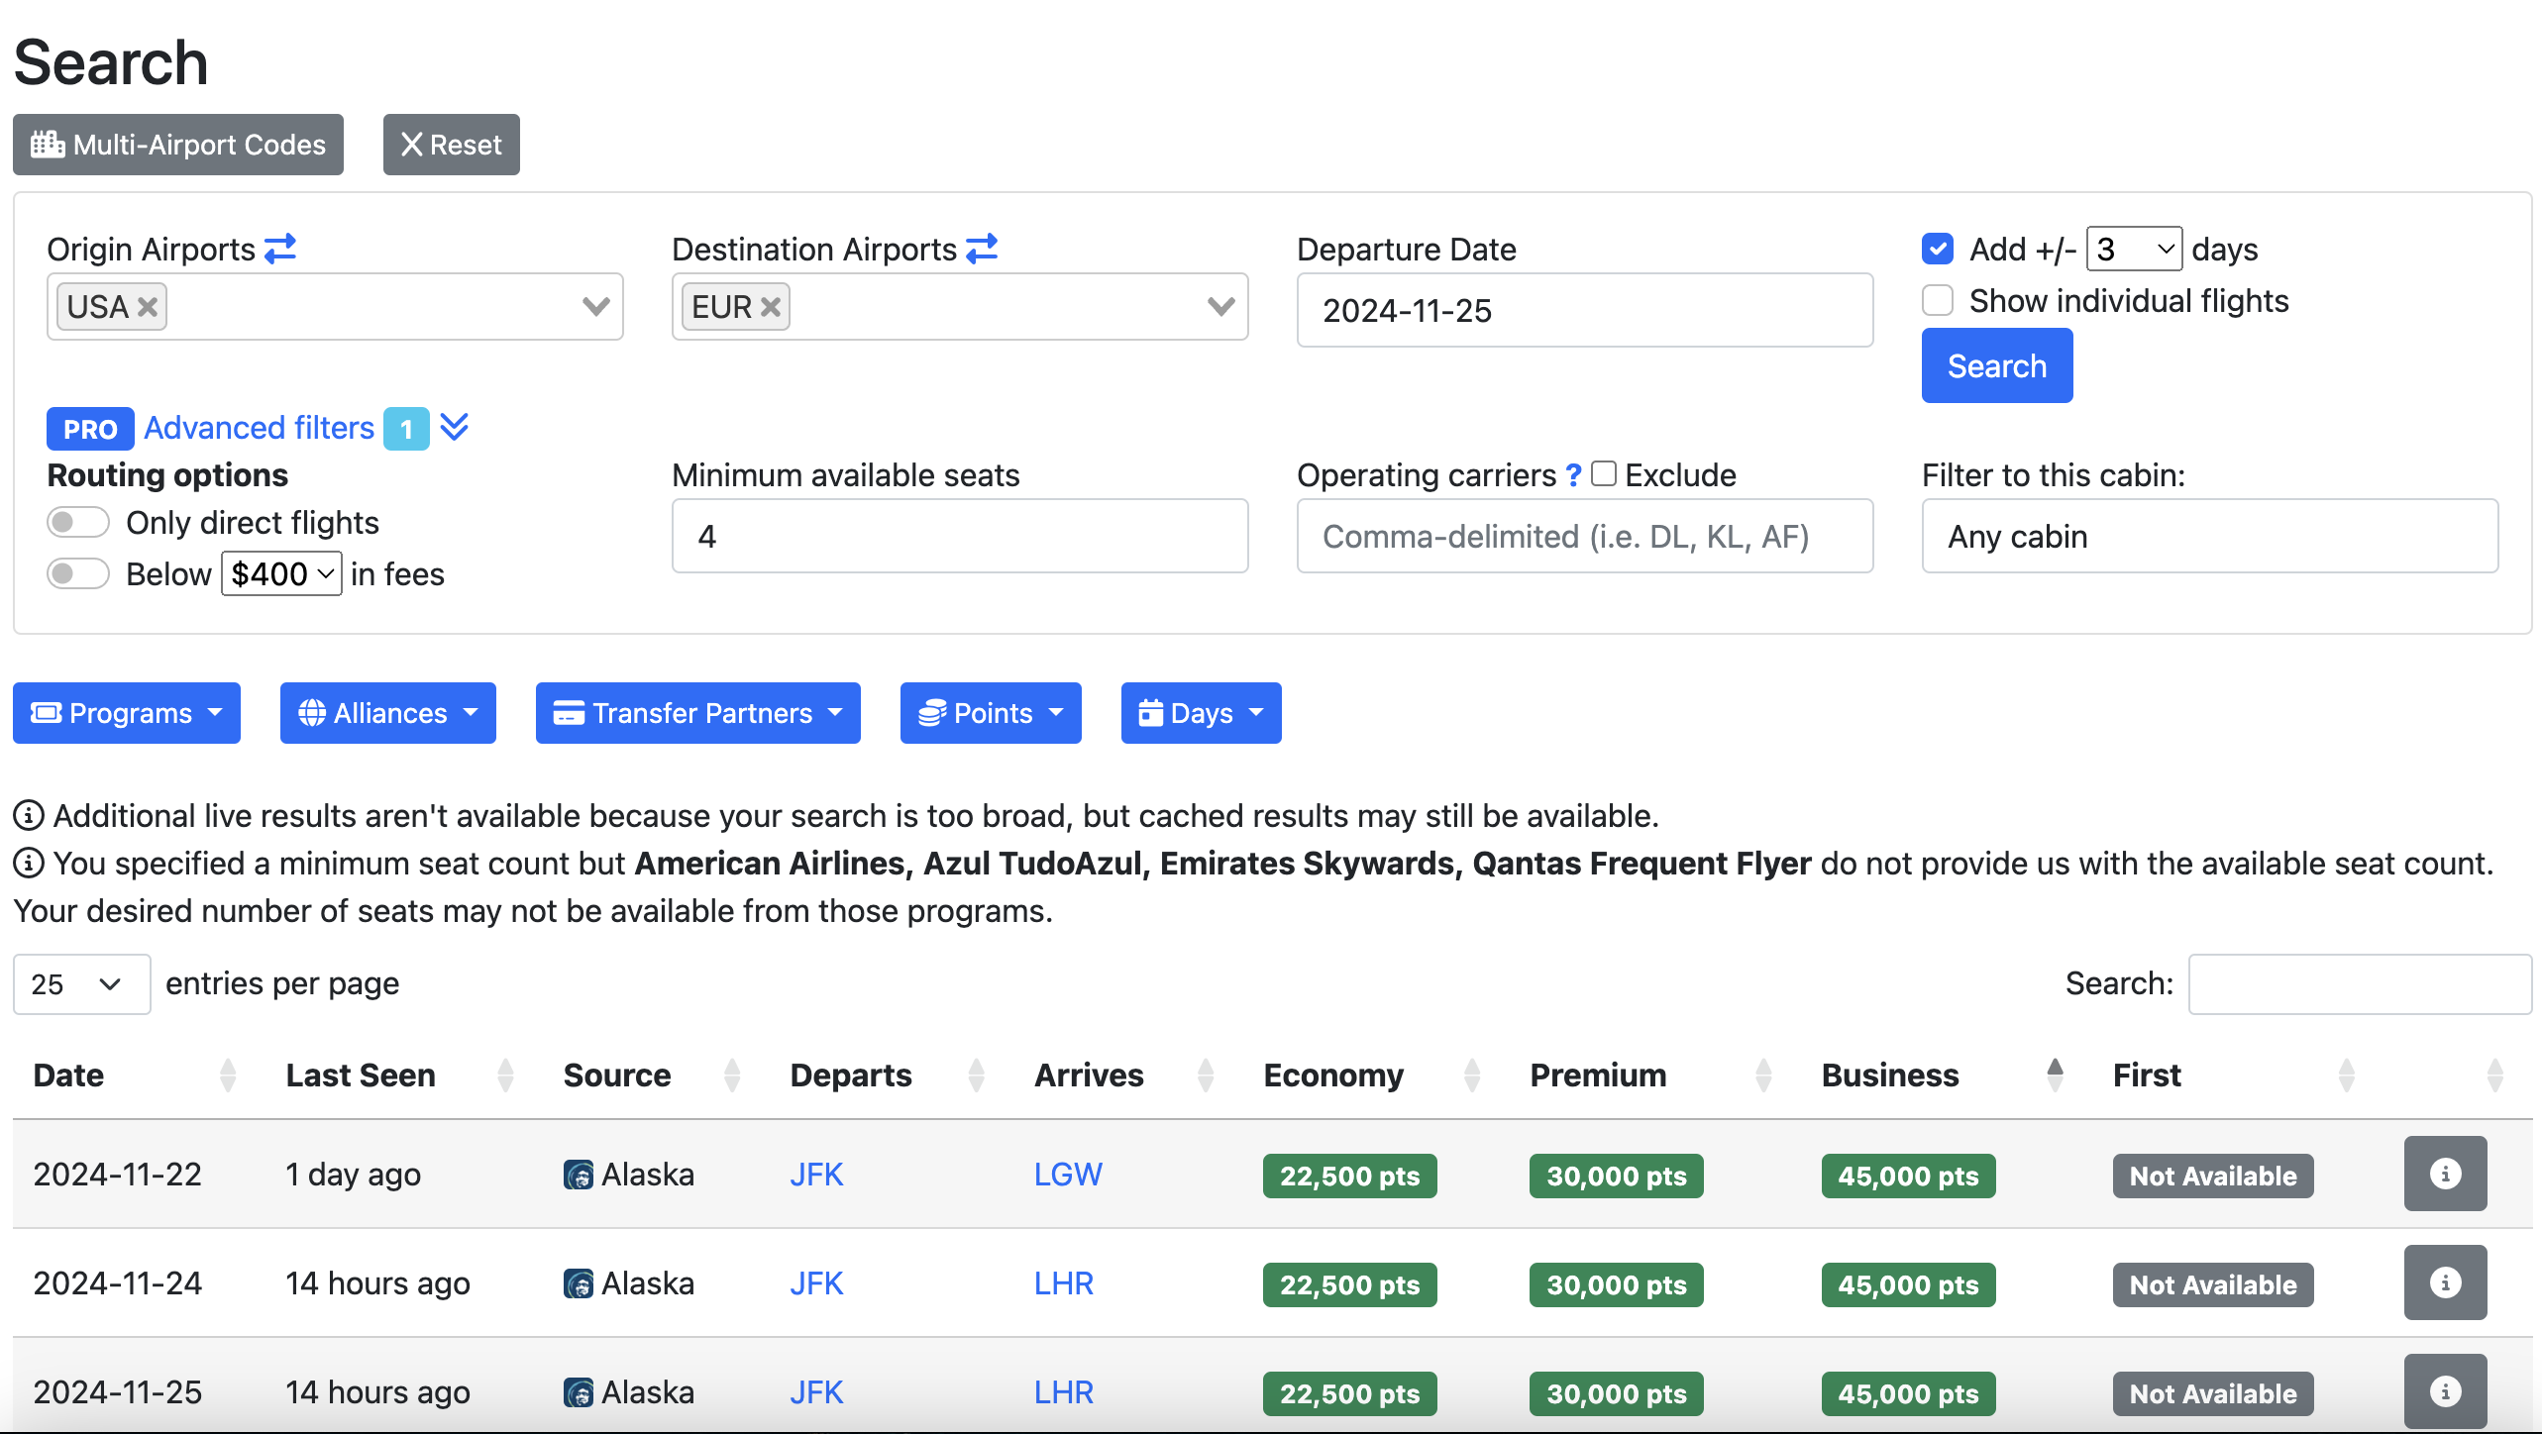The image size is (2542, 1434).
Task: Click the '1 day ago' last seen cell
Action: point(354,1175)
